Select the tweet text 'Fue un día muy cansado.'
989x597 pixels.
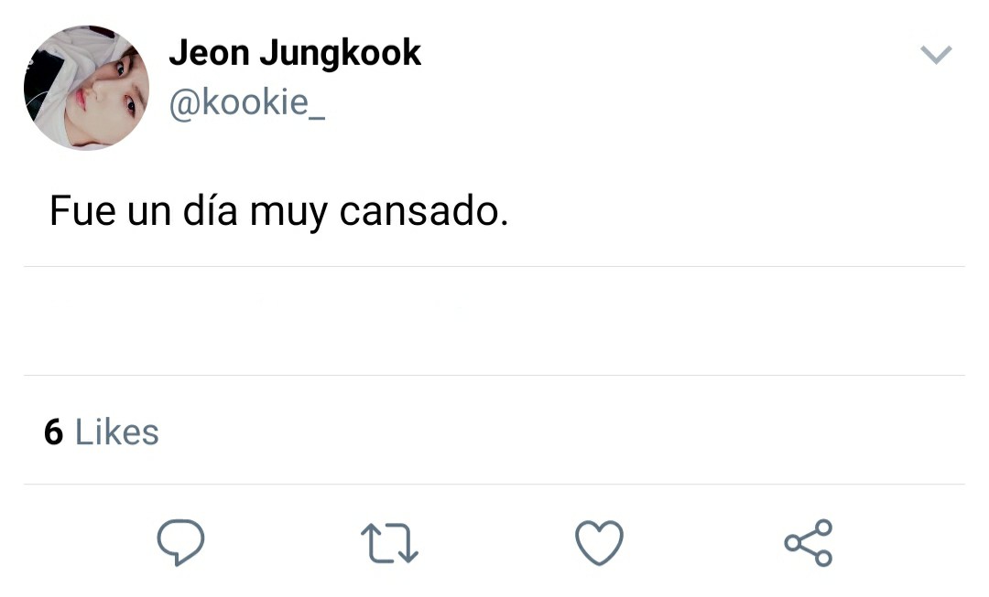click(x=277, y=212)
